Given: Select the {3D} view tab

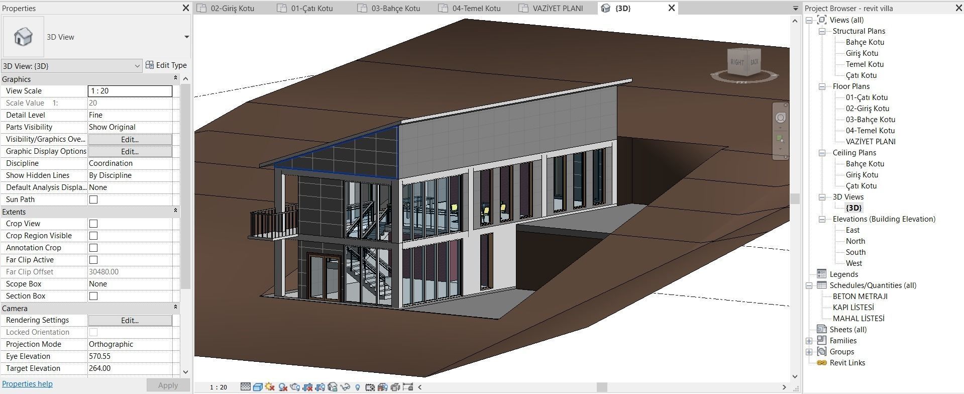Looking at the screenshot, I should pyautogui.click(x=623, y=8).
